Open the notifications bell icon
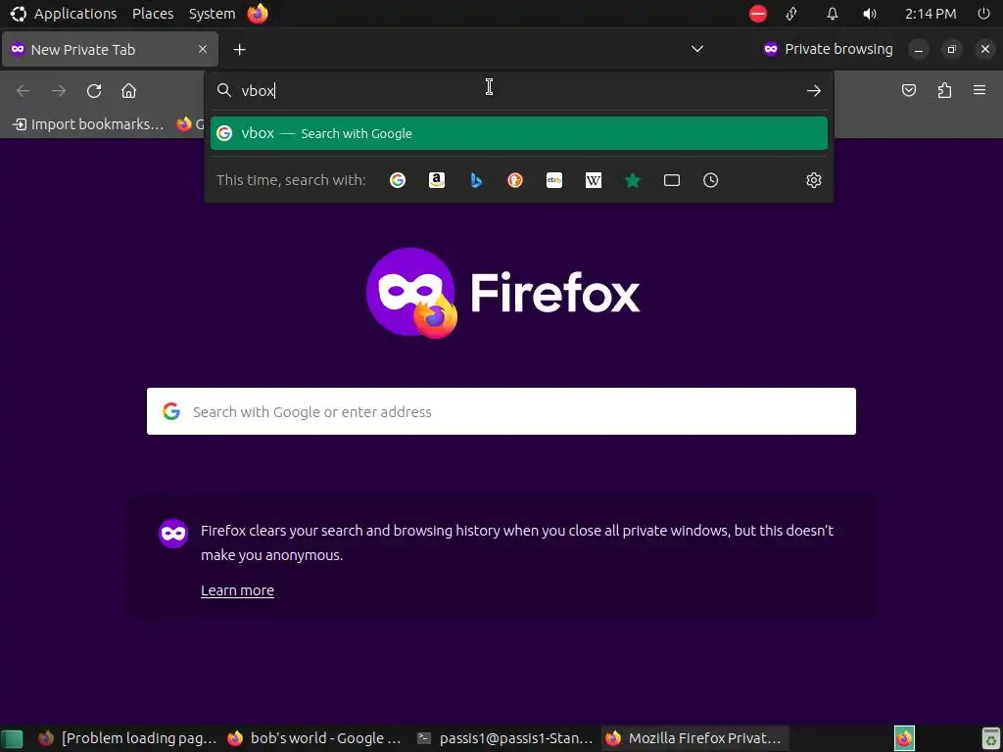Viewport: 1003px width, 752px height. pyautogui.click(x=833, y=14)
